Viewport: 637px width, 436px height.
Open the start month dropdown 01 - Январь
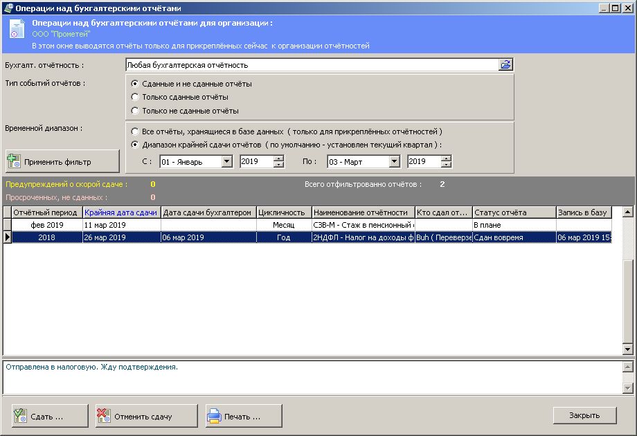click(226, 162)
